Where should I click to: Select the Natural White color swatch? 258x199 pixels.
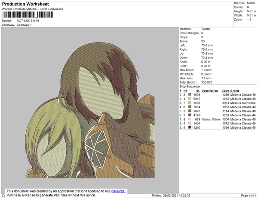coord(190,119)
